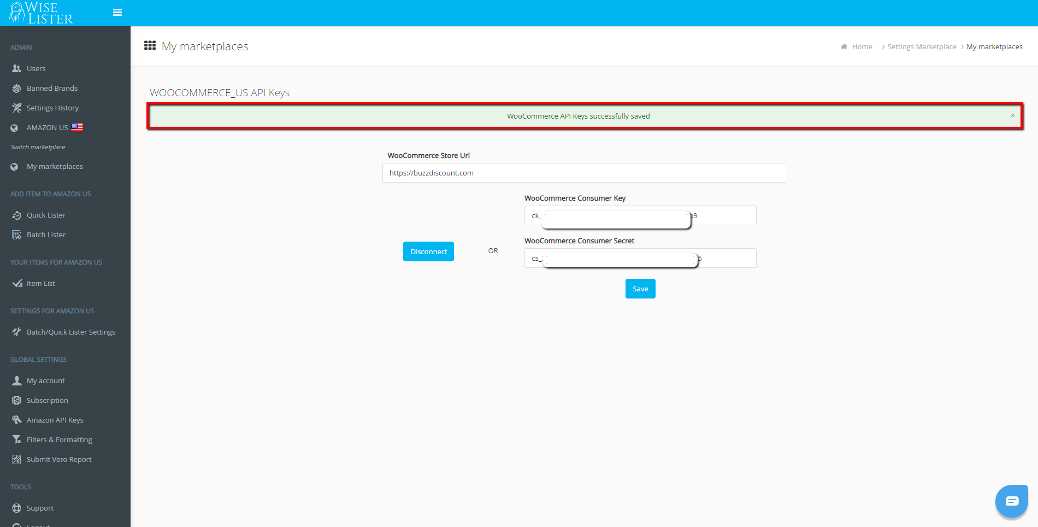1038x527 pixels.
Task: Click the grid icon beside My marketplaces title
Action: coord(150,45)
